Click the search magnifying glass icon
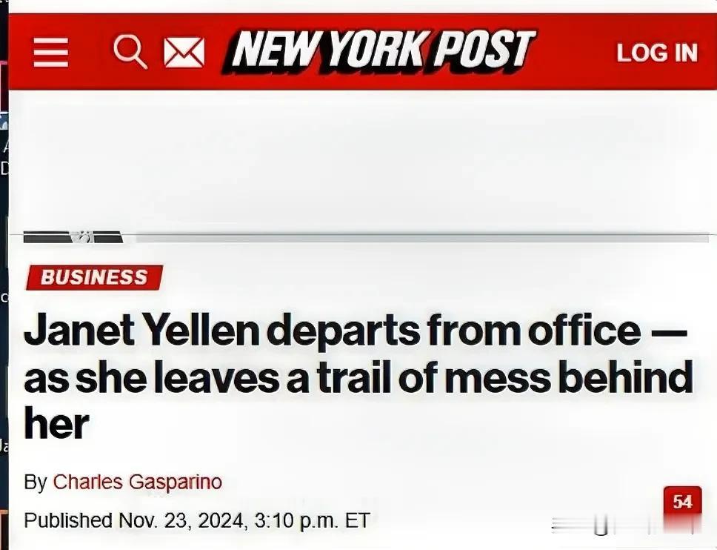The width and height of the screenshot is (717, 550). pos(130,53)
